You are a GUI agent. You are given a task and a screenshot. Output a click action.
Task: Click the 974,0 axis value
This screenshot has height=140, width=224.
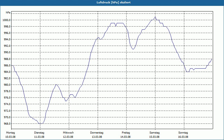7,104
